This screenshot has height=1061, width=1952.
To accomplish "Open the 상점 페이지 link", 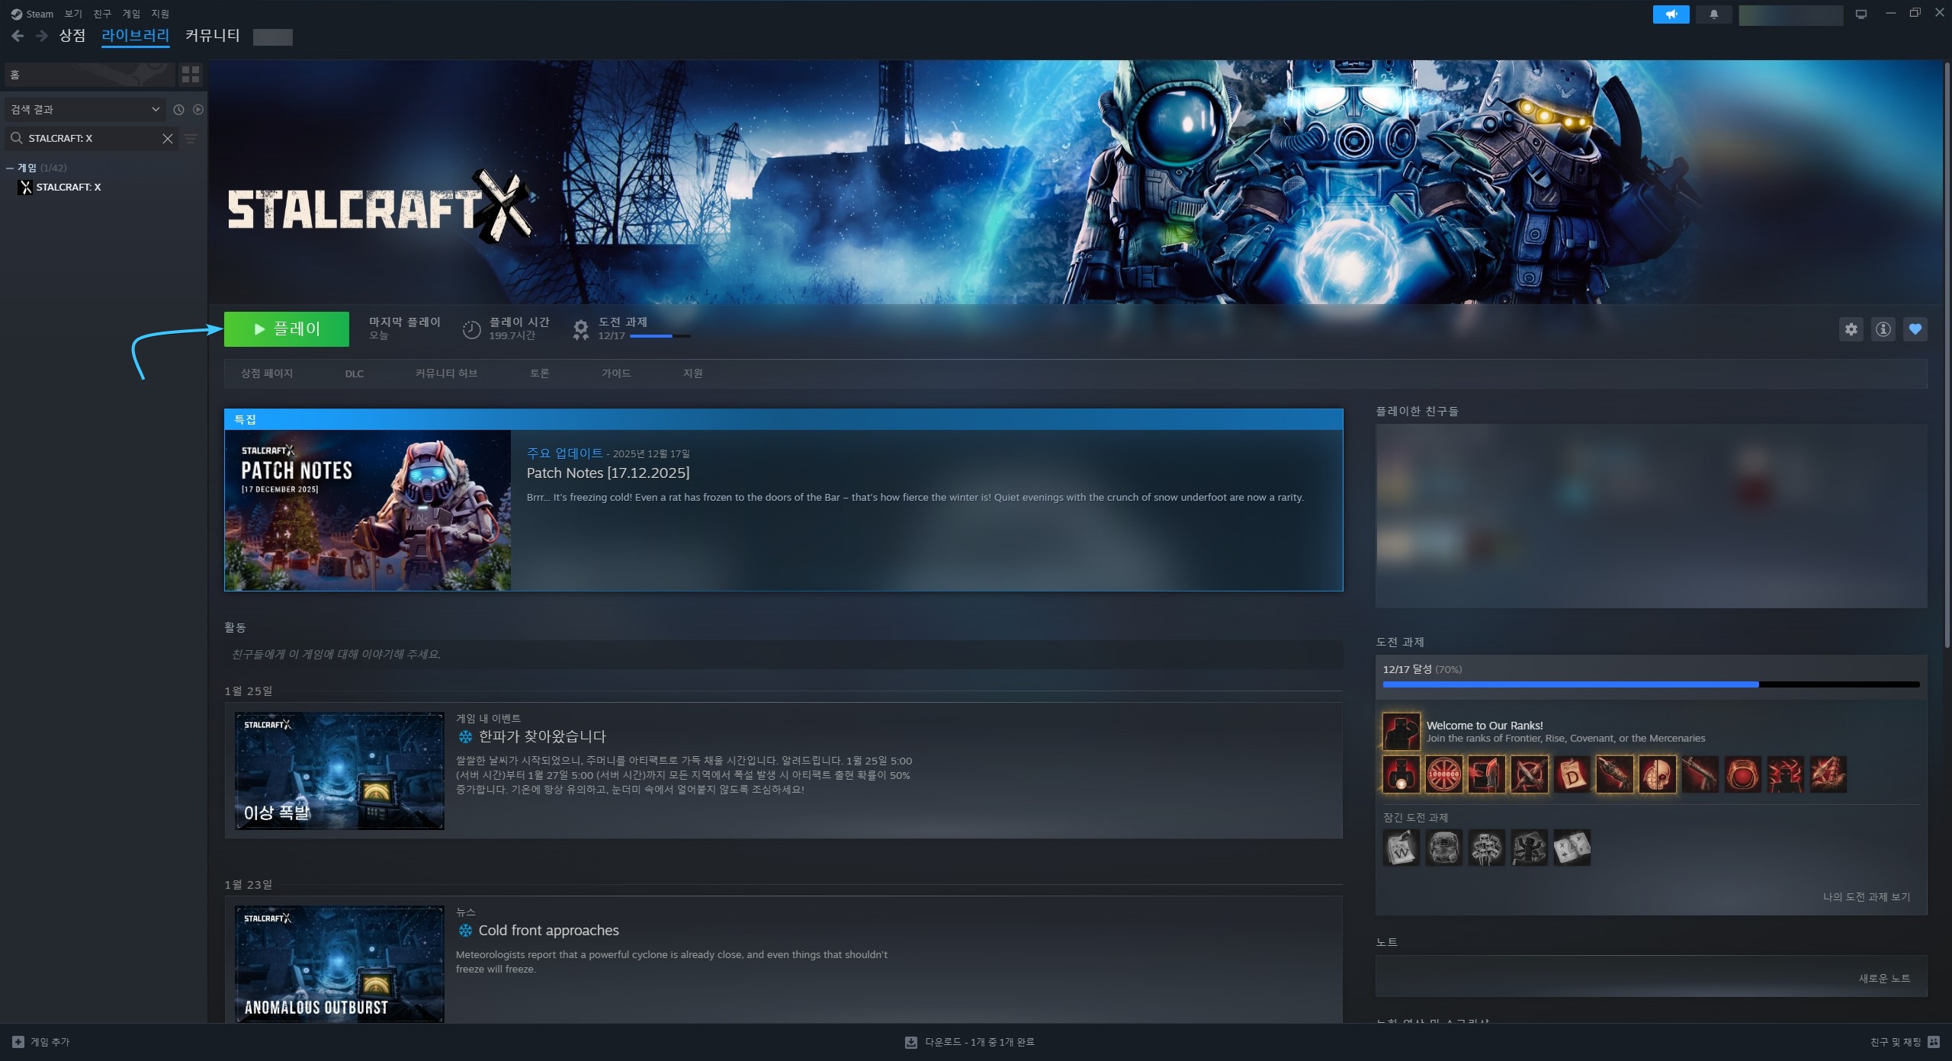I will 266,373.
